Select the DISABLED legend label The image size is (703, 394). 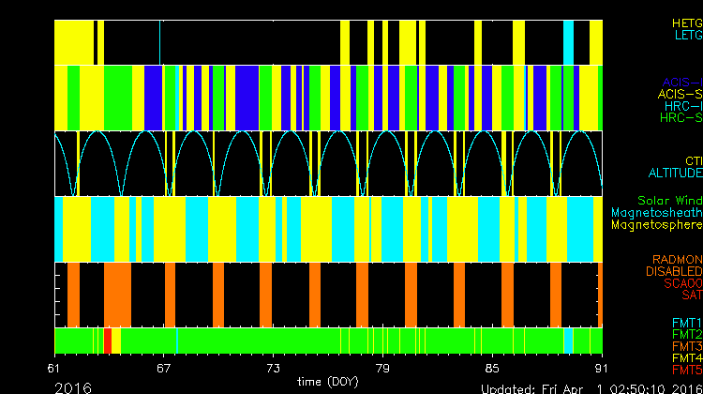coord(671,271)
